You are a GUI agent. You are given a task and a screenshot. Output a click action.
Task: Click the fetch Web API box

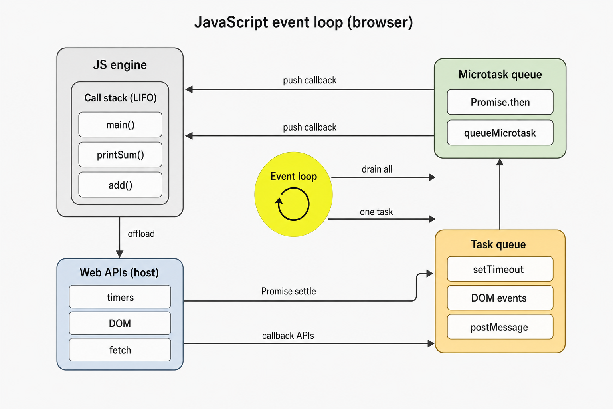[120, 350]
